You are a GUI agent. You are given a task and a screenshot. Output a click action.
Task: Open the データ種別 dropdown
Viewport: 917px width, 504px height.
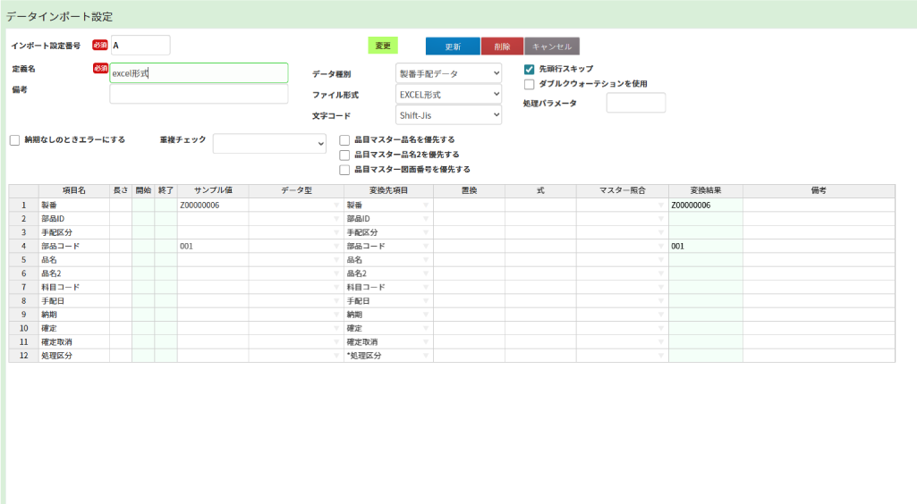[448, 72]
